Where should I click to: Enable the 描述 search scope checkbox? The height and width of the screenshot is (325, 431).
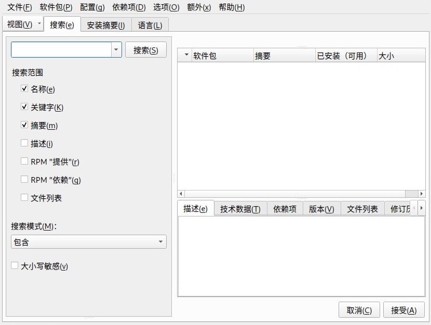click(x=24, y=143)
